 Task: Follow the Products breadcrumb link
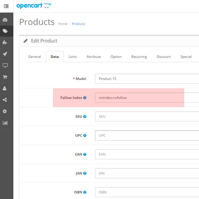pyautogui.click(x=78, y=24)
